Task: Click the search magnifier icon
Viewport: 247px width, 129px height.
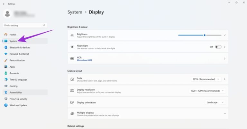Action: pos(45,25)
